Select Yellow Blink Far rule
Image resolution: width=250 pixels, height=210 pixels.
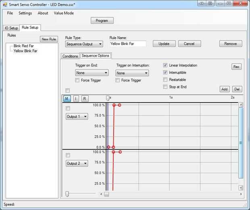pyautogui.click(x=25, y=51)
